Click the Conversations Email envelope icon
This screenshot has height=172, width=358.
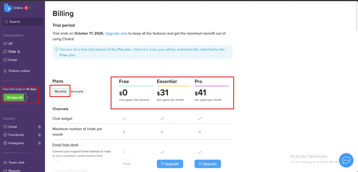point(5,60)
